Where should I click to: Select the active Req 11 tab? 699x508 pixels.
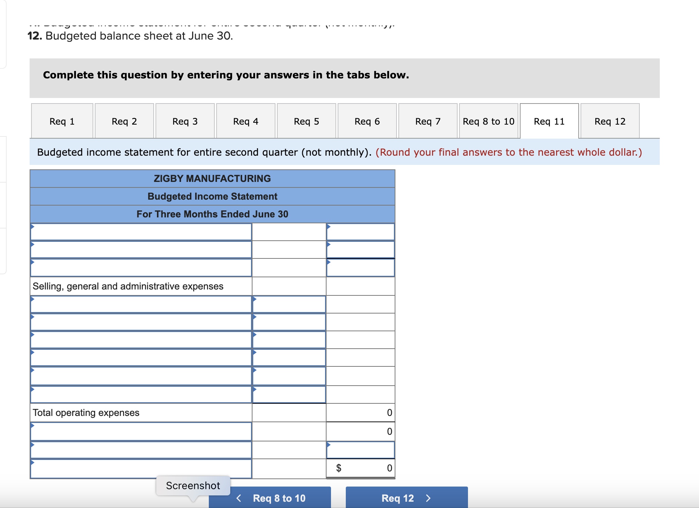[x=549, y=121]
